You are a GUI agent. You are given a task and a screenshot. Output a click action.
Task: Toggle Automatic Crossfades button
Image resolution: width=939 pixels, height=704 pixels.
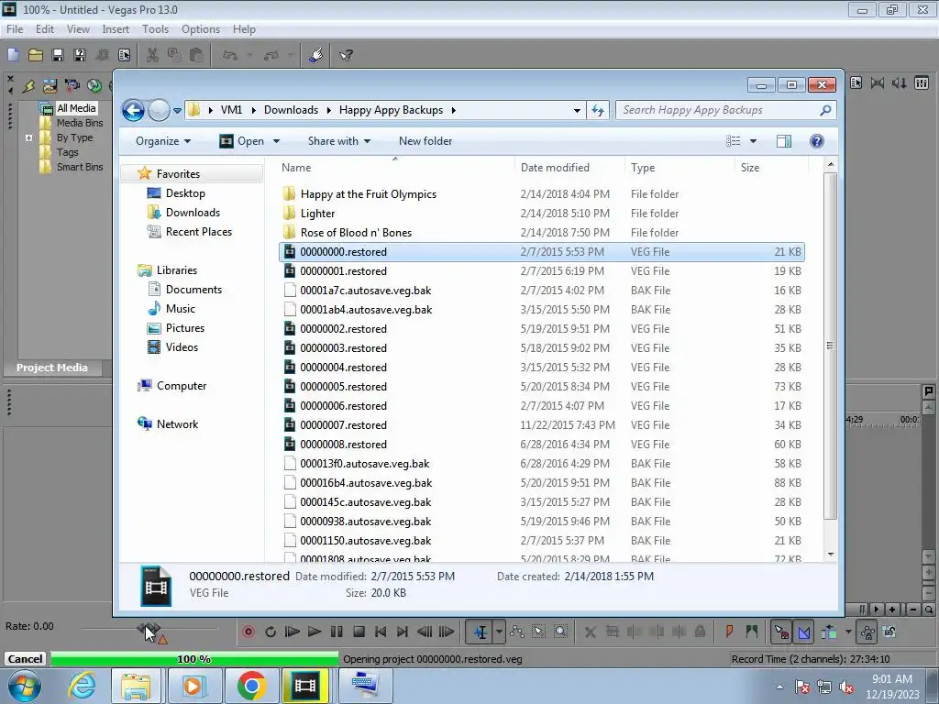pos(803,632)
